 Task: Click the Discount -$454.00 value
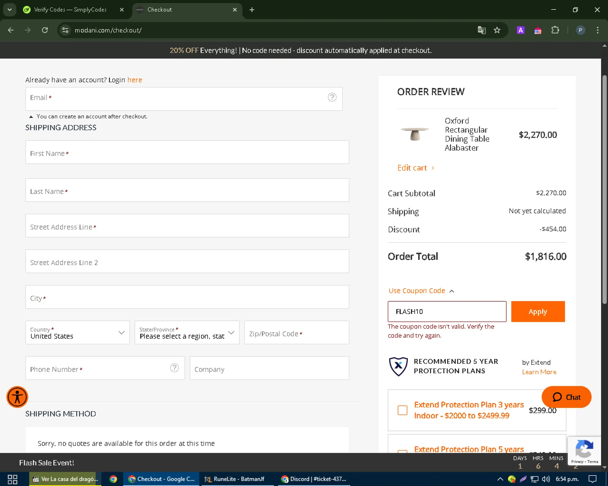click(x=553, y=229)
